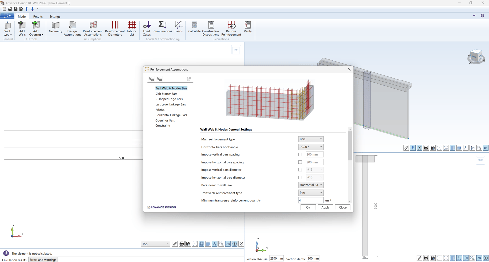Select Horizontal Linkage Bars
This screenshot has height=262, width=489.
click(x=171, y=115)
